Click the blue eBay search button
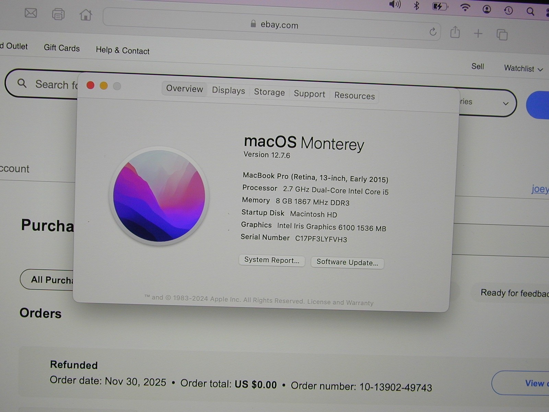Image resolution: width=549 pixels, height=412 pixels. click(538, 105)
